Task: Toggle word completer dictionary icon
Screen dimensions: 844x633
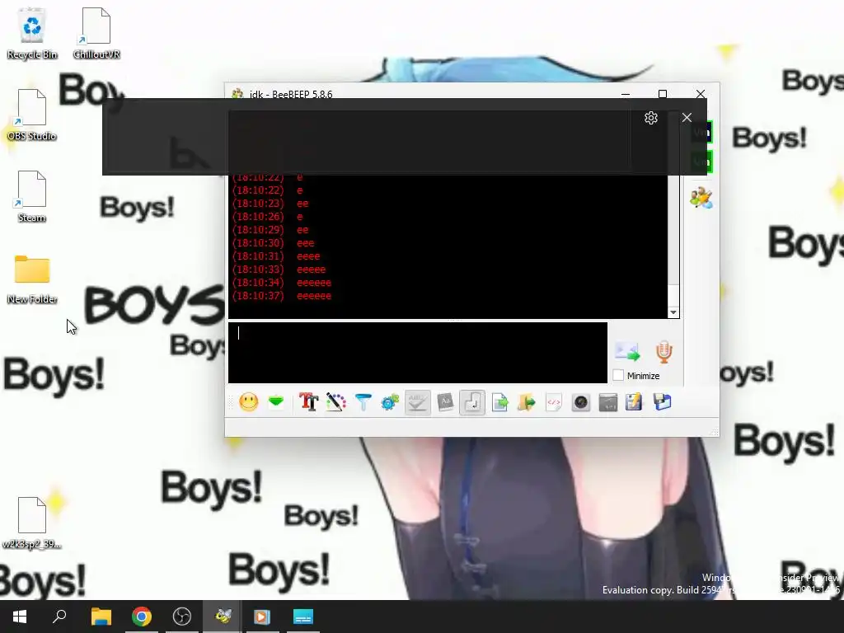Action: pos(445,402)
